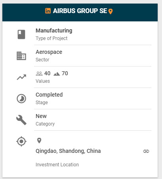Viewport: 162px width, 179px height.
Task: Open the chain link icon next to Qingdao
Action: (146, 151)
